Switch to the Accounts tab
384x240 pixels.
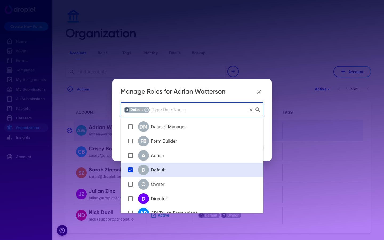(x=78, y=53)
